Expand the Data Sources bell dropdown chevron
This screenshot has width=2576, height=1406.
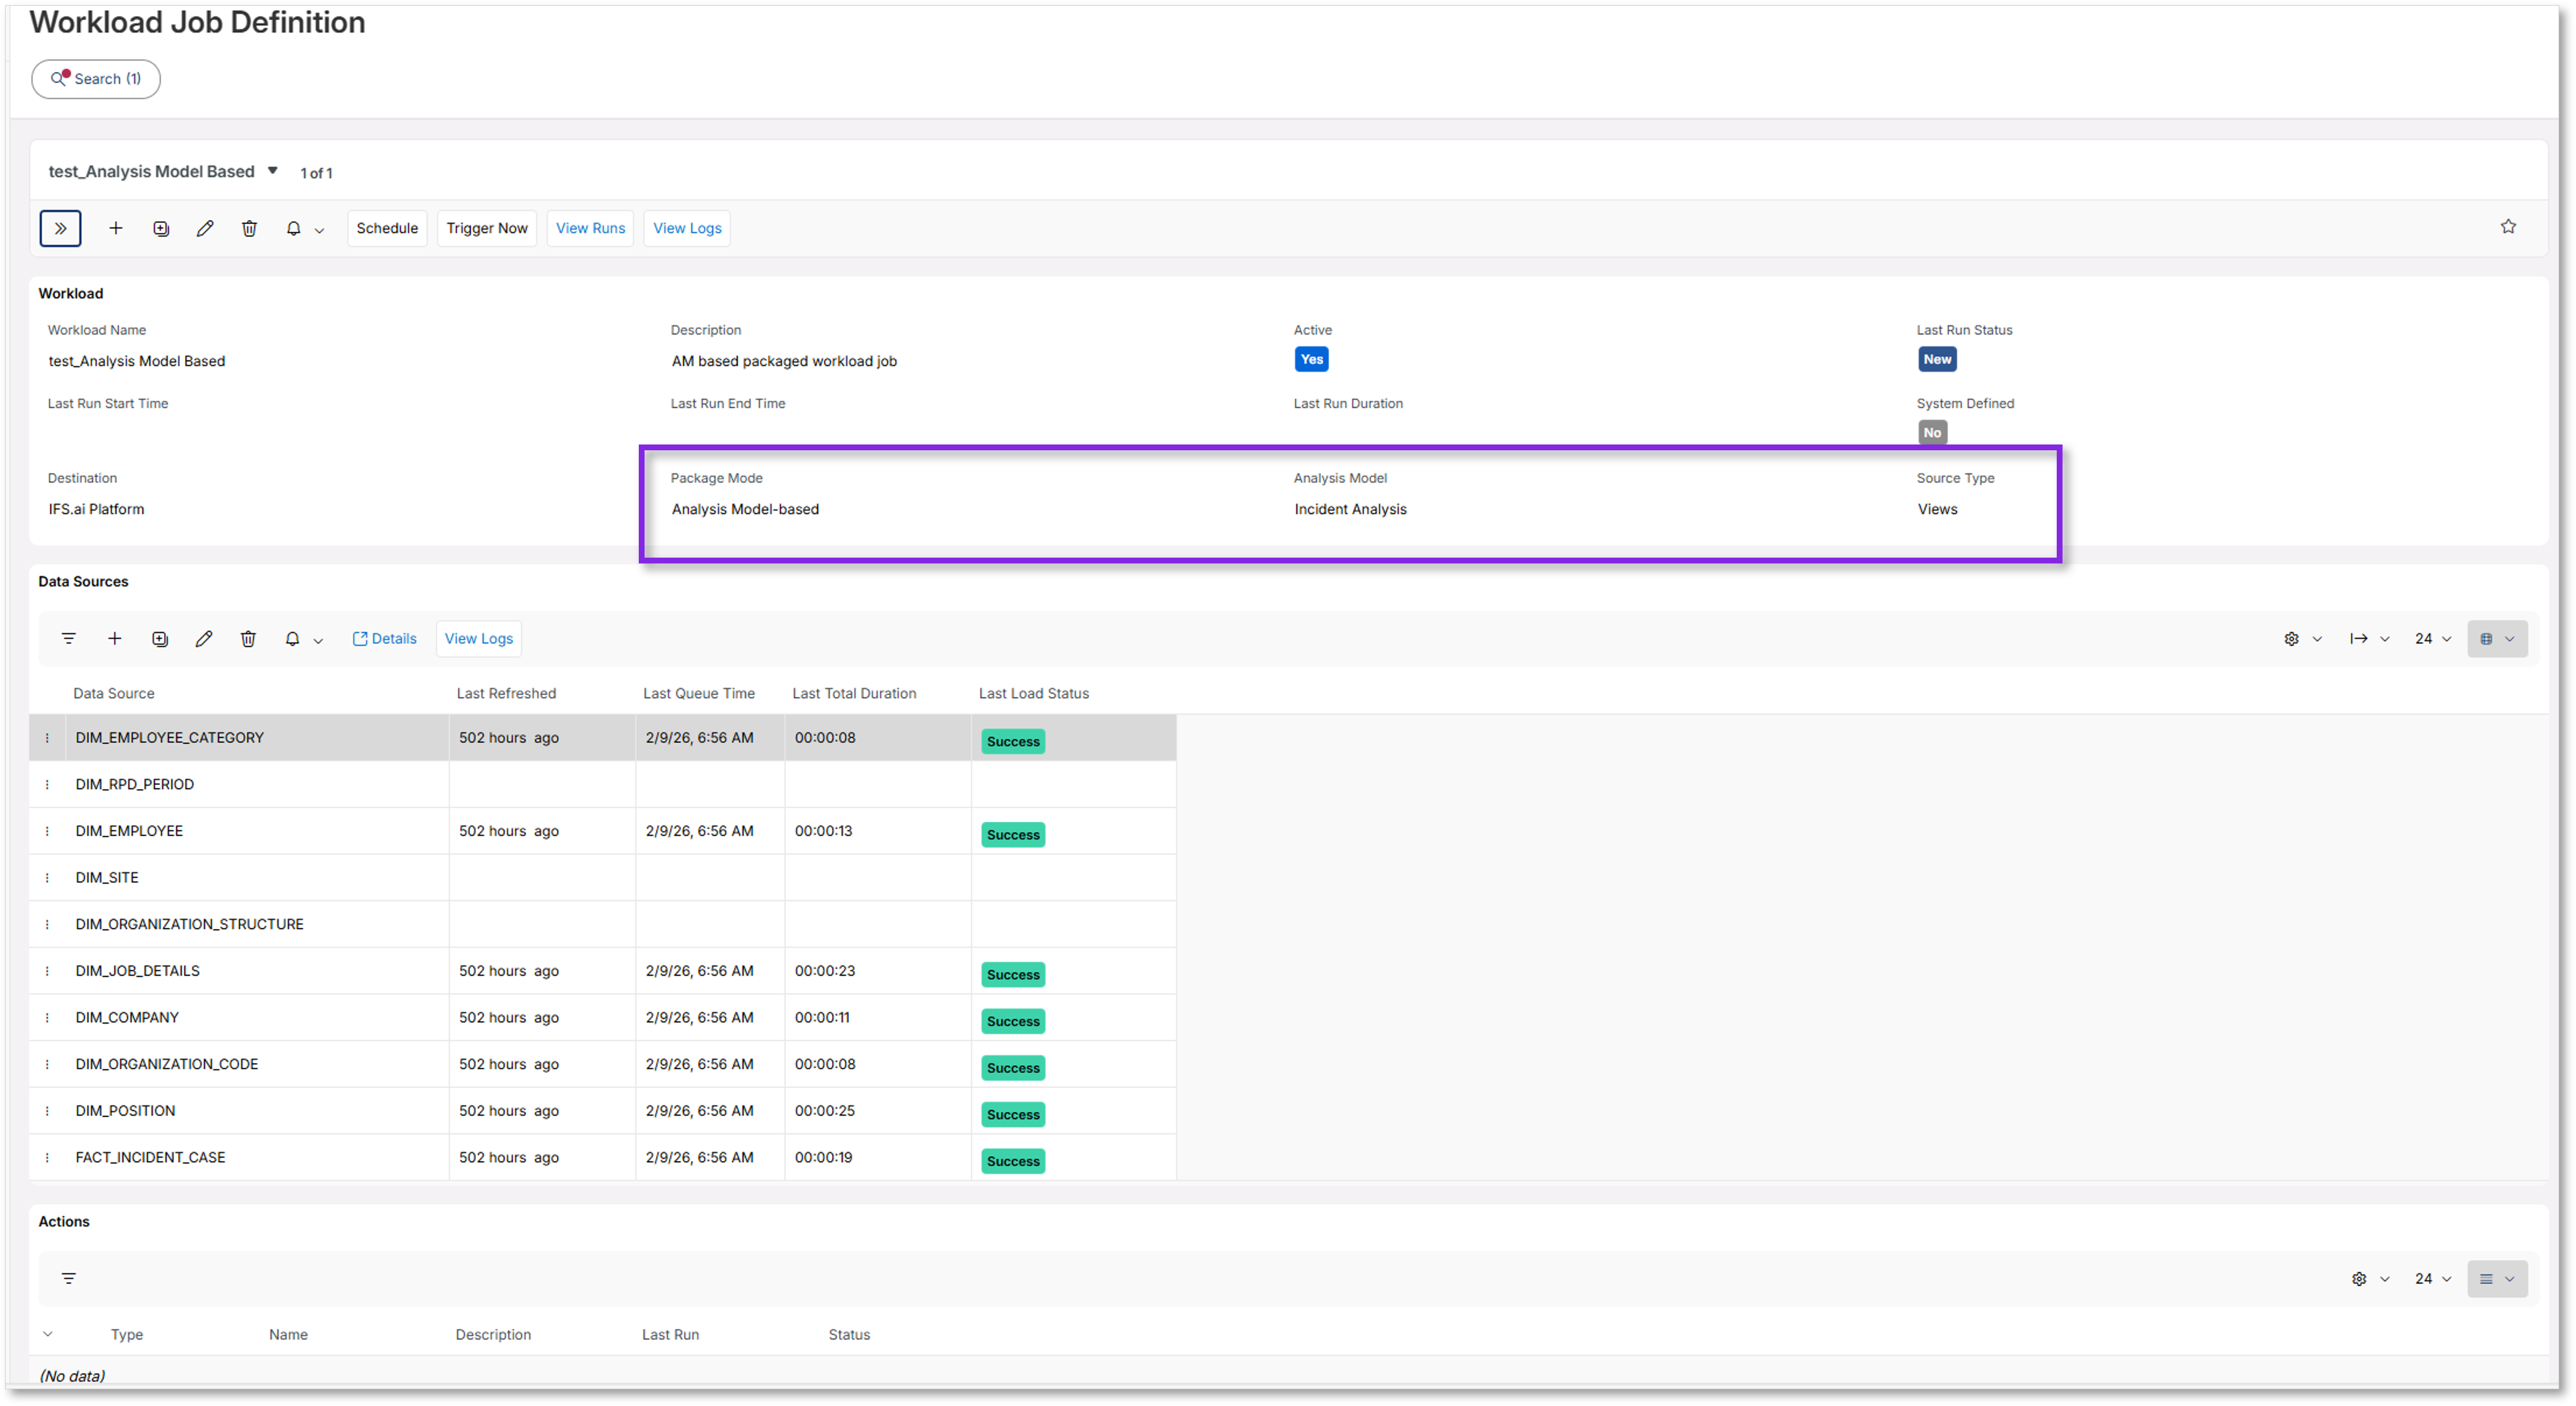coord(318,640)
